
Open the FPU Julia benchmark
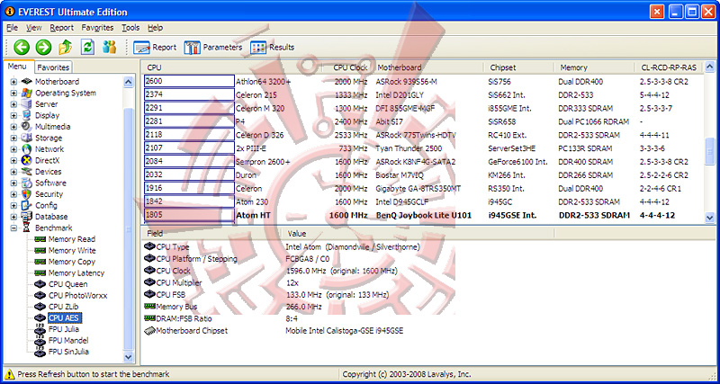63,329
